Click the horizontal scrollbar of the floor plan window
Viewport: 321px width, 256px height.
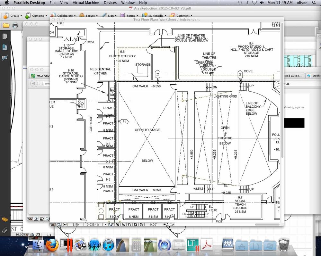(267, 224)
